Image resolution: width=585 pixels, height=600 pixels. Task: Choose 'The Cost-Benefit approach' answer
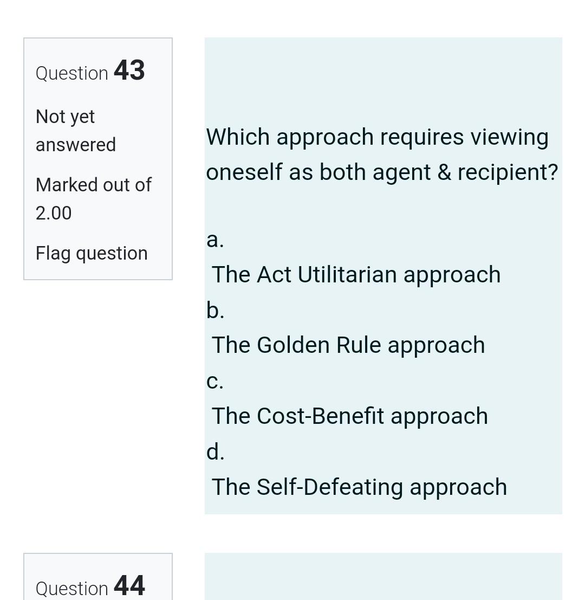pos(349,416)
